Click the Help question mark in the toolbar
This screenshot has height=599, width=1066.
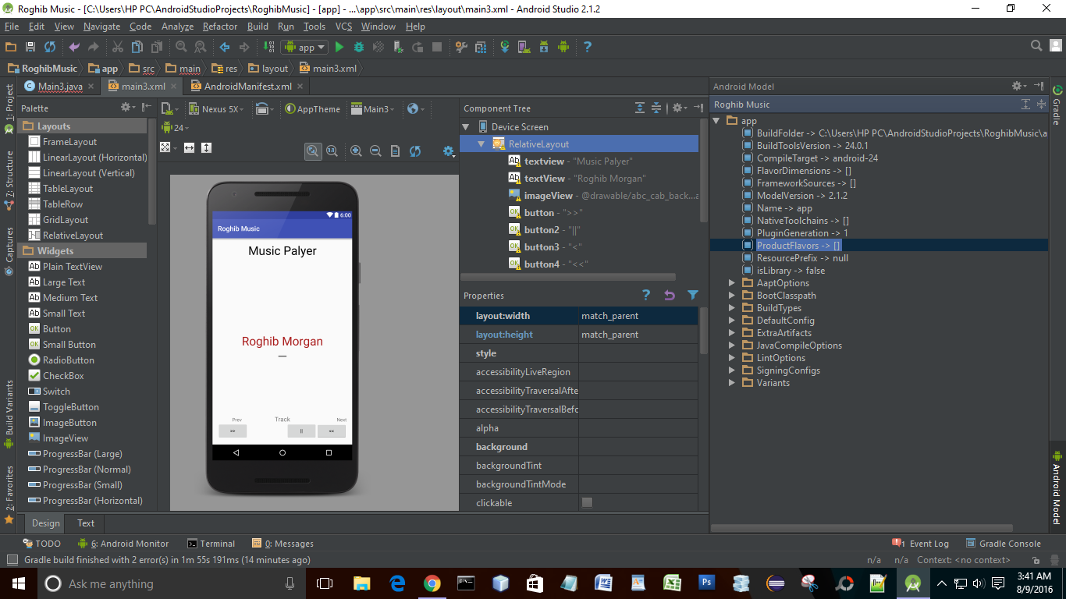[x=588, y=48]
